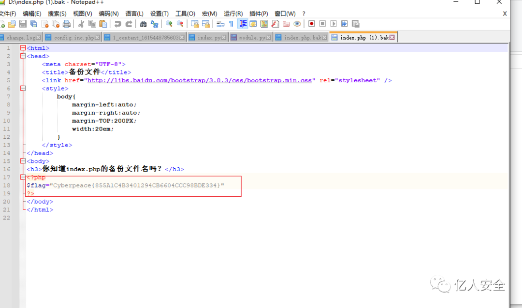This screenshot has width=522, height=308.
Task: Switch to the config.inc.php tab
Action: pyautogui.click(x=72, y=37)
